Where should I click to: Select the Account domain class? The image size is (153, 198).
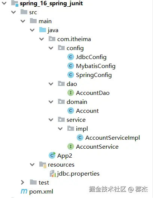point(87,111)
